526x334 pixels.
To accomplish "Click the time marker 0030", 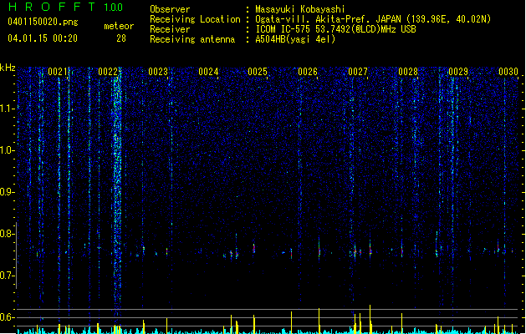I will (x=508, y=72).
